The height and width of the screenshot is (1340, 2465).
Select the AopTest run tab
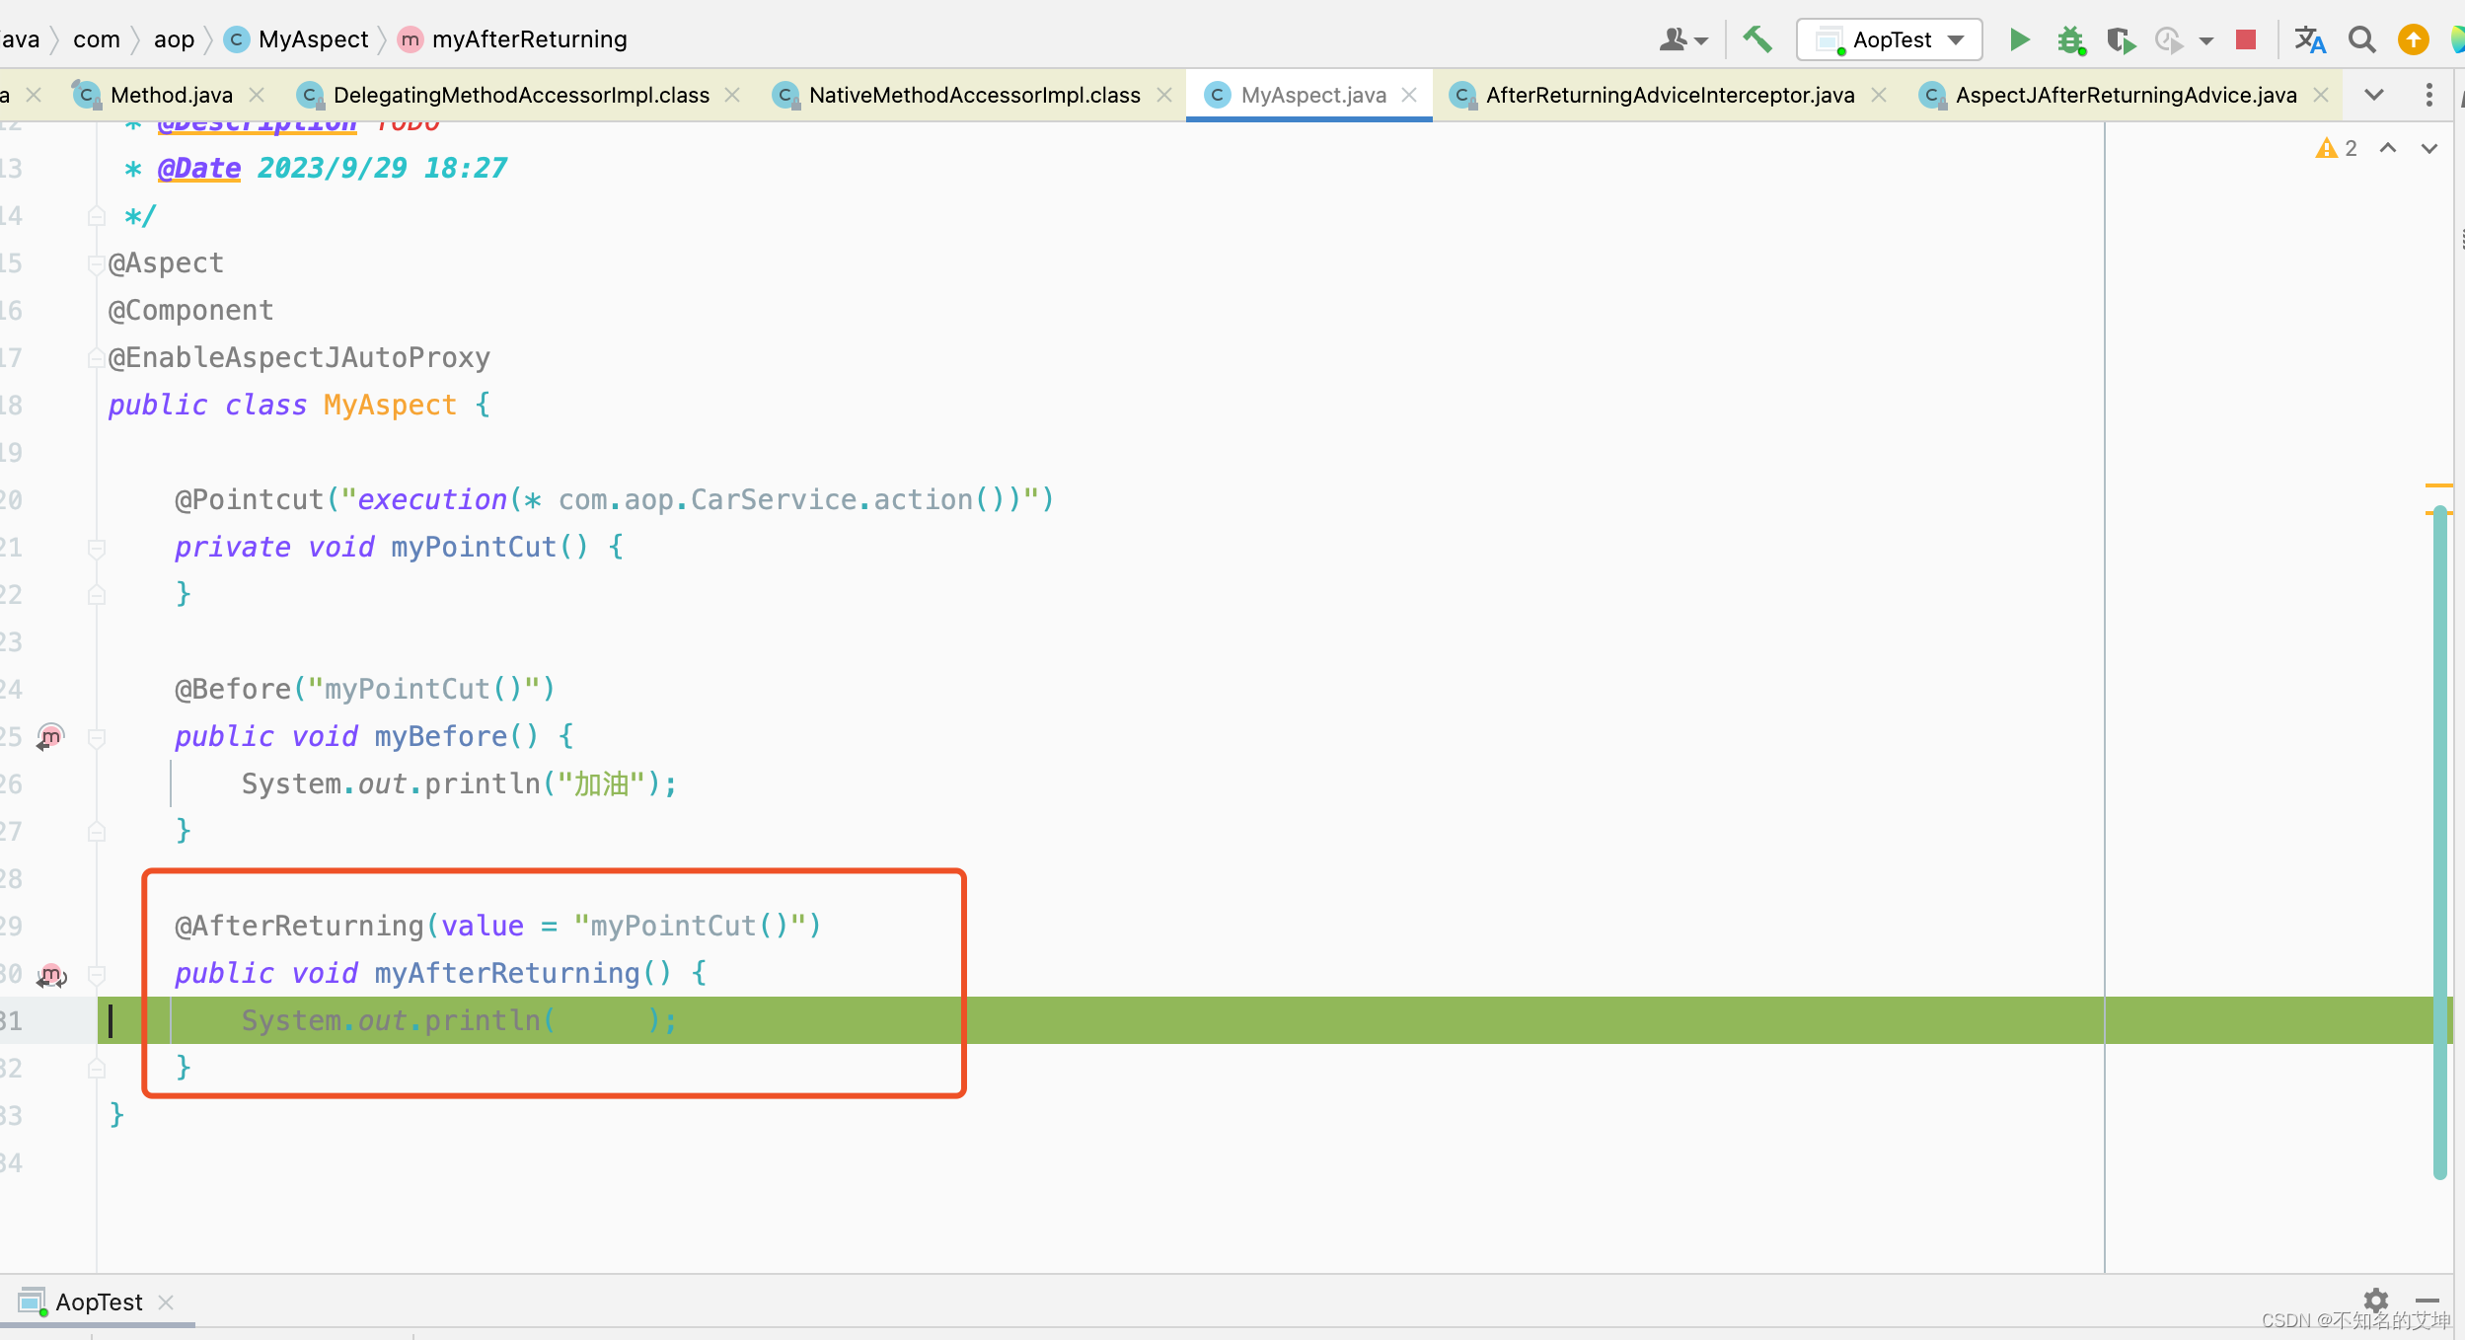coord(99,1303)
